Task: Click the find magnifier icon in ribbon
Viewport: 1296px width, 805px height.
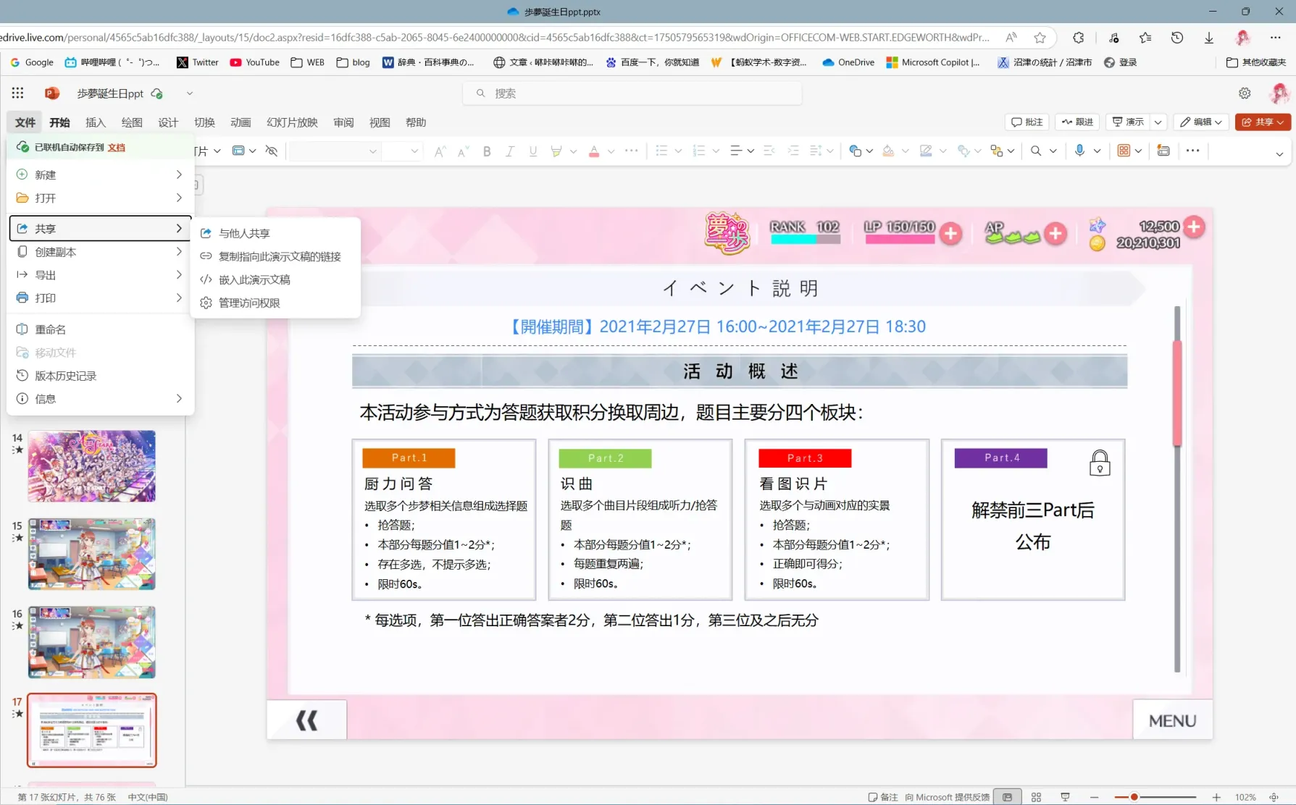Action: coord(1036,151)
